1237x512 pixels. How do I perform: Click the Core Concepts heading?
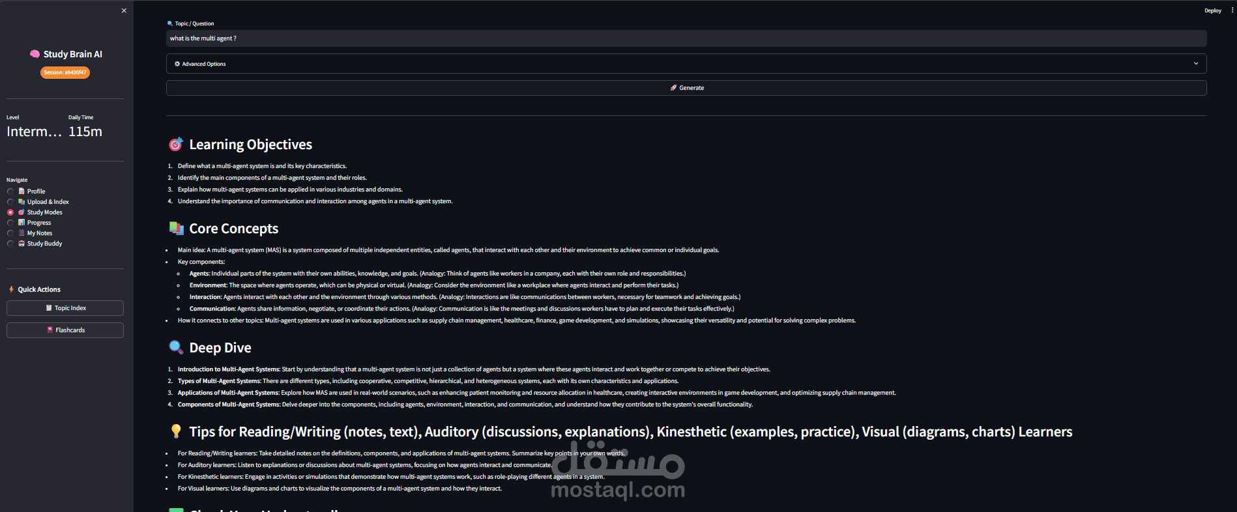pyautogui.click(x=233, y=229)
